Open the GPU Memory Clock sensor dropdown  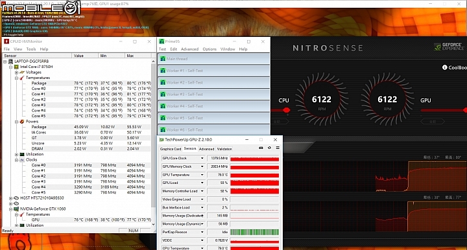coord(202,166)
